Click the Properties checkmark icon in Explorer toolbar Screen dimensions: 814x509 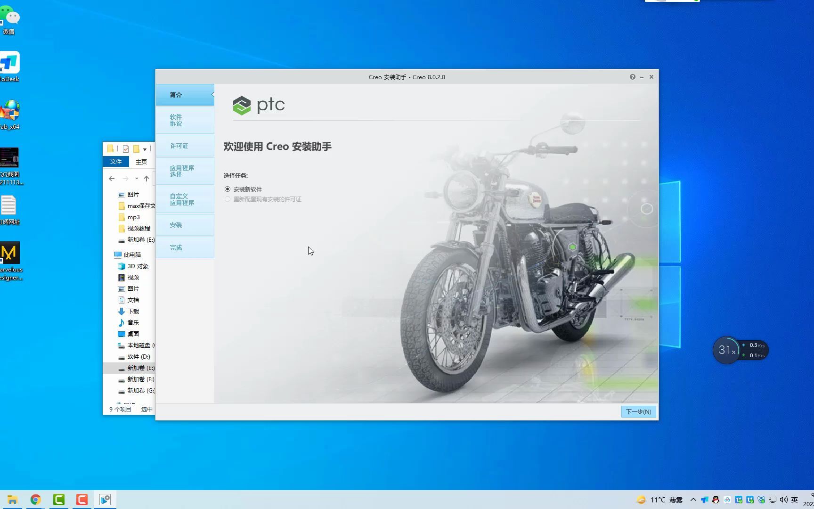(126, 149)
